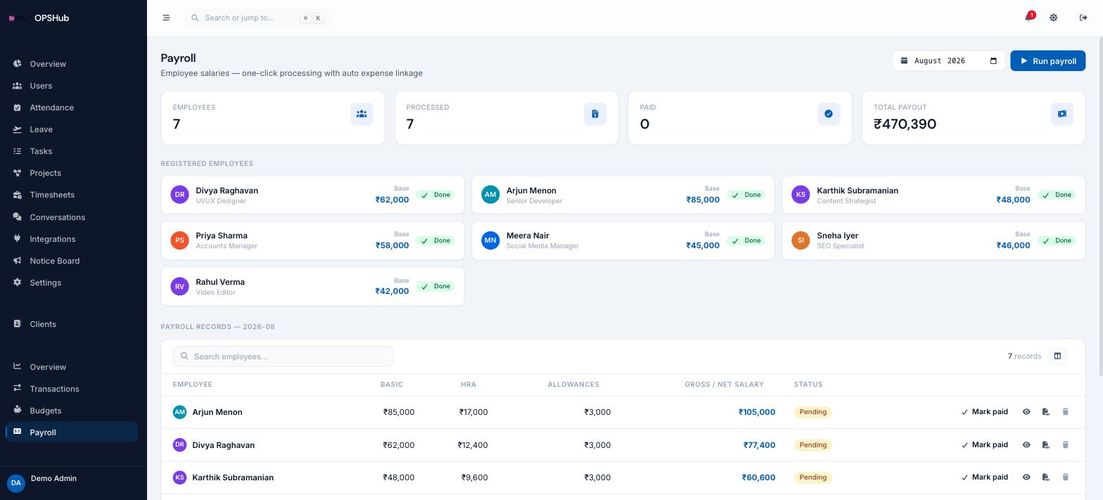
Task: Download the payslip for Divya Raghavan
Action: tap(1045, 445)
